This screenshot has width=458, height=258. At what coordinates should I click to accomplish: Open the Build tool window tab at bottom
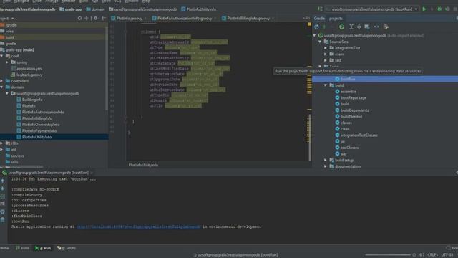point(22,248)
